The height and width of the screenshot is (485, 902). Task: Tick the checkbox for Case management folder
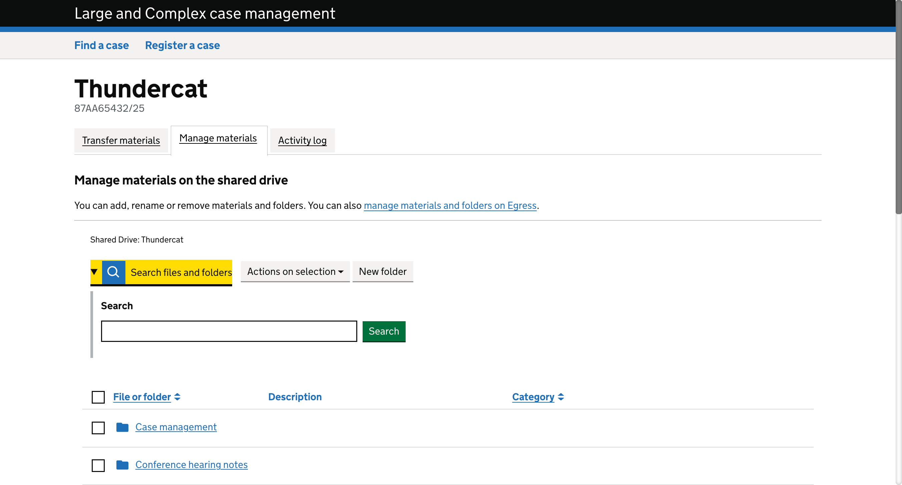(98, 428)
